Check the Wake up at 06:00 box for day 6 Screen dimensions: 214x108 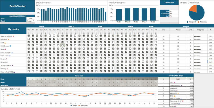point(50,36)
